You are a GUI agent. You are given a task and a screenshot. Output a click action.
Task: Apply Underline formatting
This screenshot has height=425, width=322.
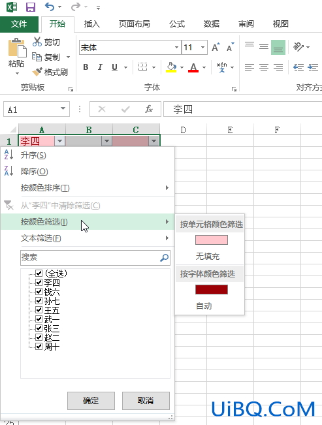(x=115, y=67)
